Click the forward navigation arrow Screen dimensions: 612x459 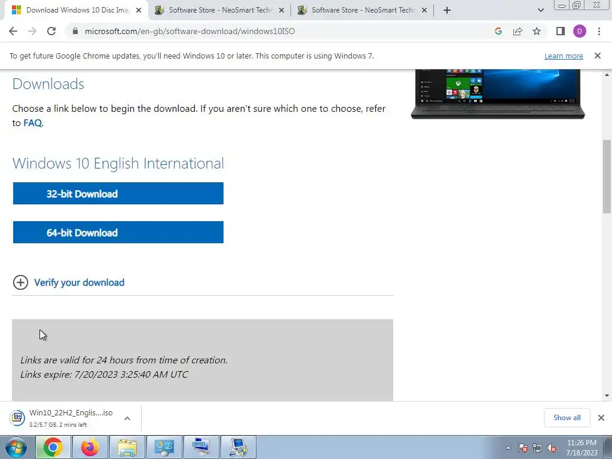[32, 31]
